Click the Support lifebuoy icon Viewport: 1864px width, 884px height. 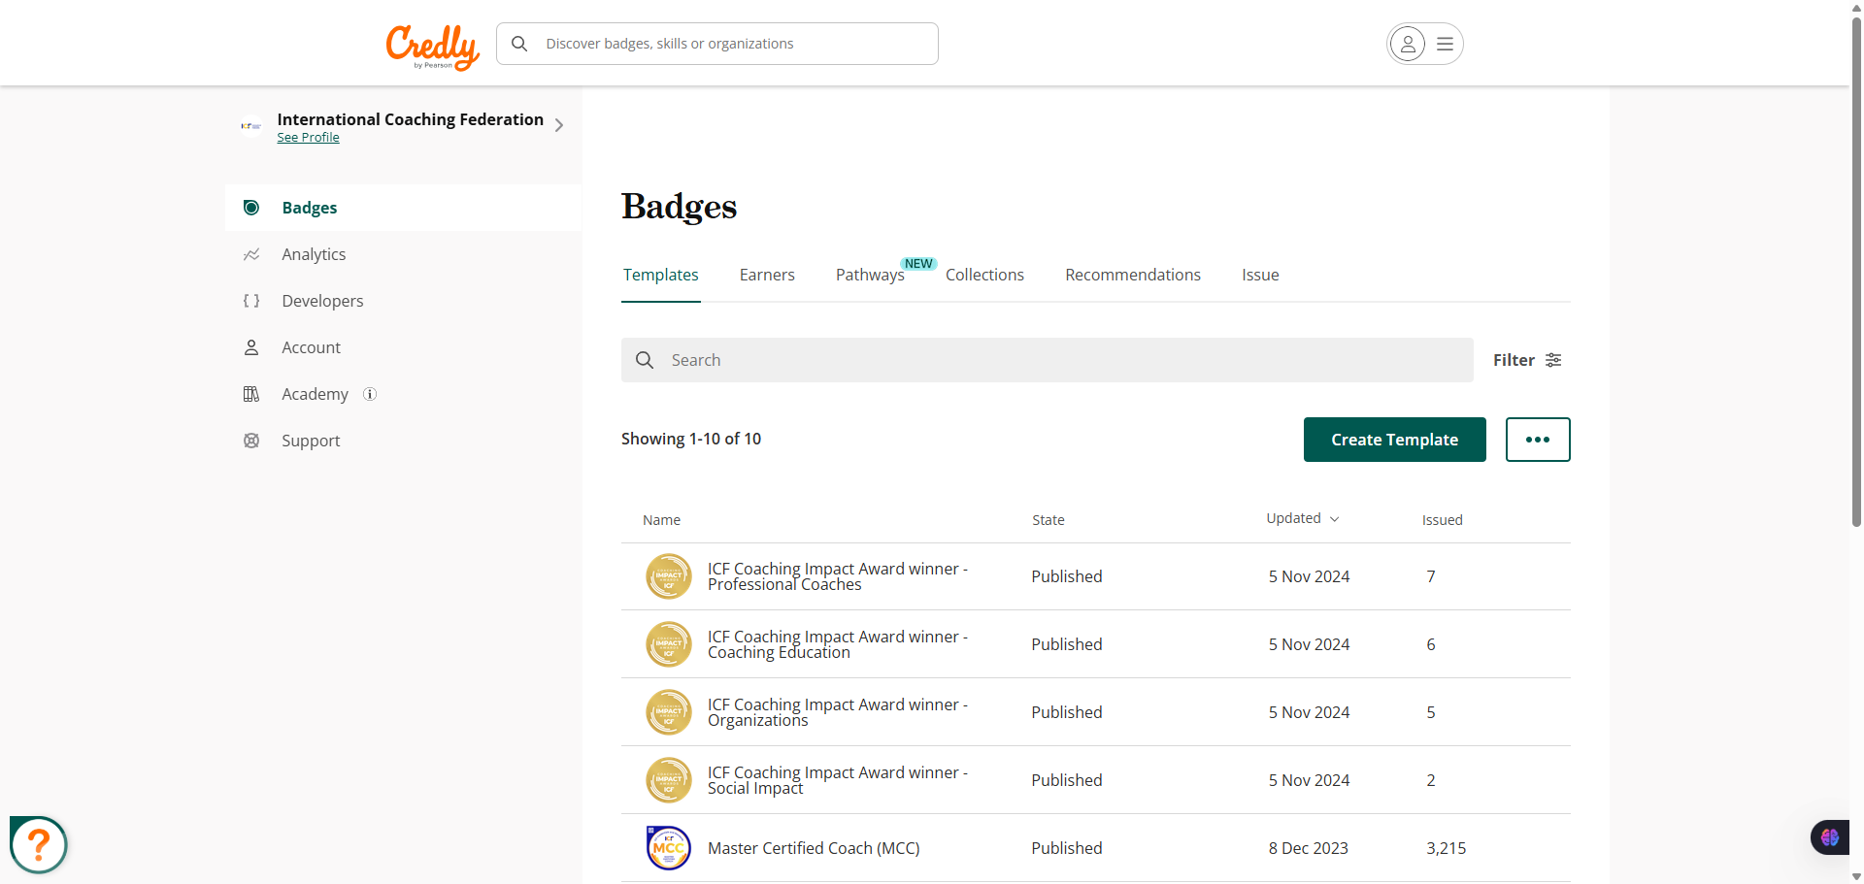coord(251,441)
